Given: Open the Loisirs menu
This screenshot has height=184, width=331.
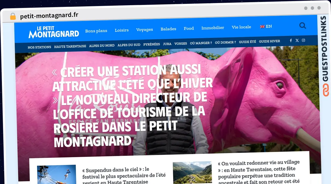Looking at the screenshot, I should point(122,30).
